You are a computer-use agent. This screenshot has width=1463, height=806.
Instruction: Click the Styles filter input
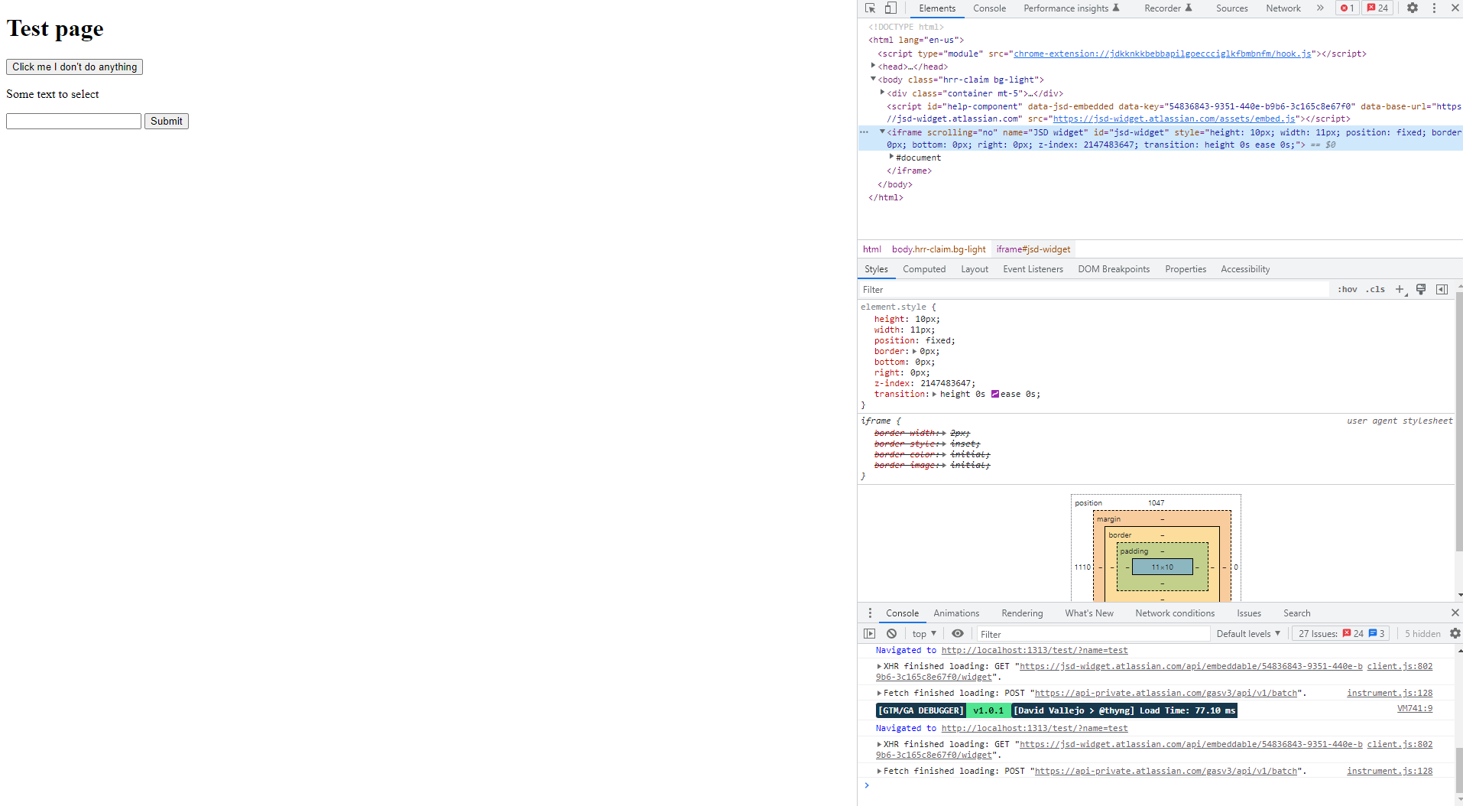click(x=1094, y=290)
